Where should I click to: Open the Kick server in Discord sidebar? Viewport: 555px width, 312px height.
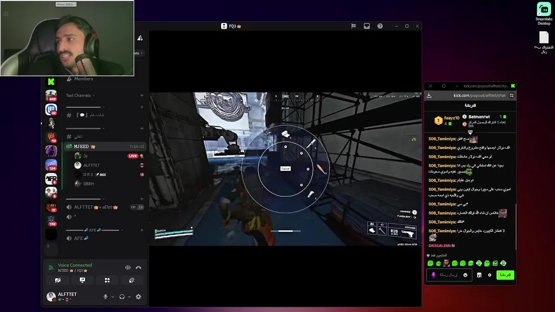pyautogui.click(x=51, y=81)
